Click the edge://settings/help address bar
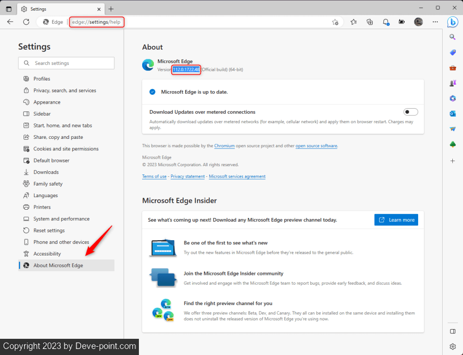The width and height of the screenshot is (463, 355). tap(96, 22)
